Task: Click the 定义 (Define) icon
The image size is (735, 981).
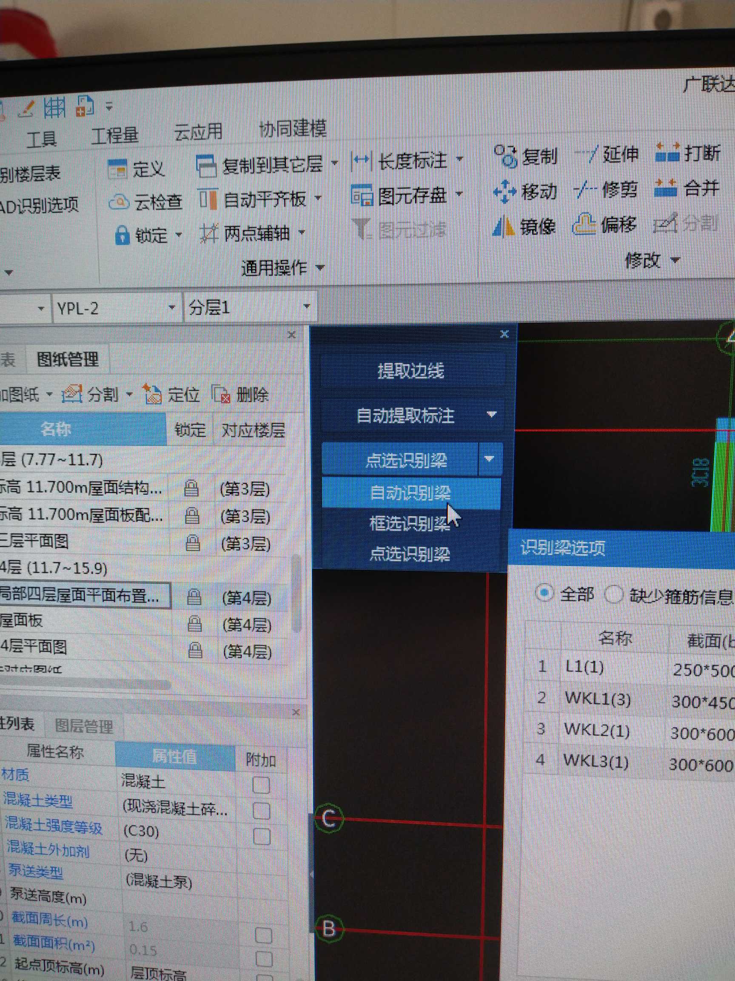Action: coord(118,169)
